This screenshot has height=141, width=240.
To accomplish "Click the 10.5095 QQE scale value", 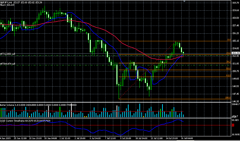I will [x=236, y=134].
